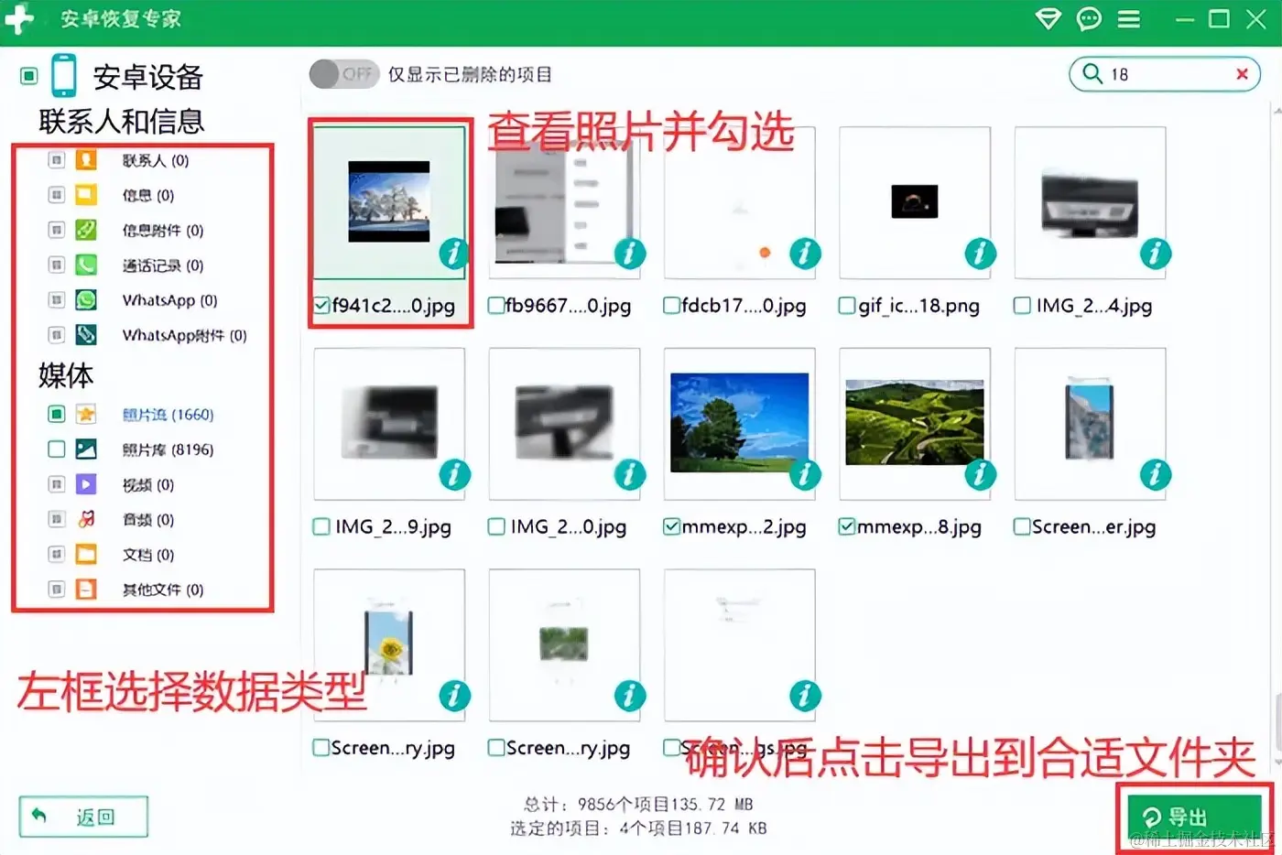
Task: Select the 文档 (0) category label
Action: pyautogui.click(x=148, y=555)
